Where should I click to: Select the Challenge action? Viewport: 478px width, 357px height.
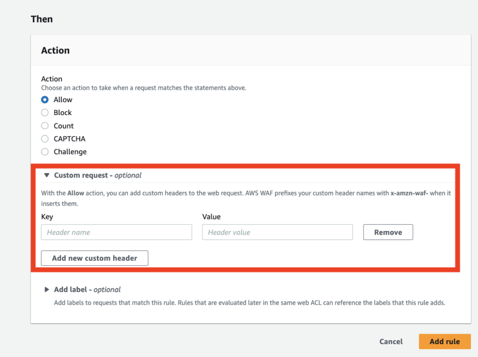tap(44, 151)
